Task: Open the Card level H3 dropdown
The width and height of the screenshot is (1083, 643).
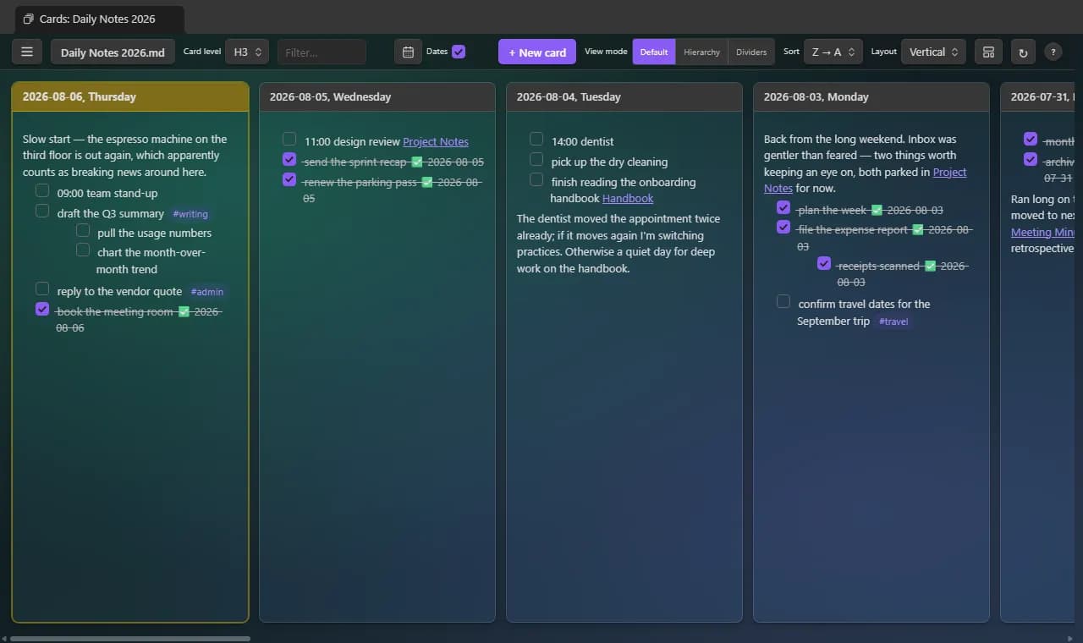Action: pyautogui.click(x=247, y=52)
